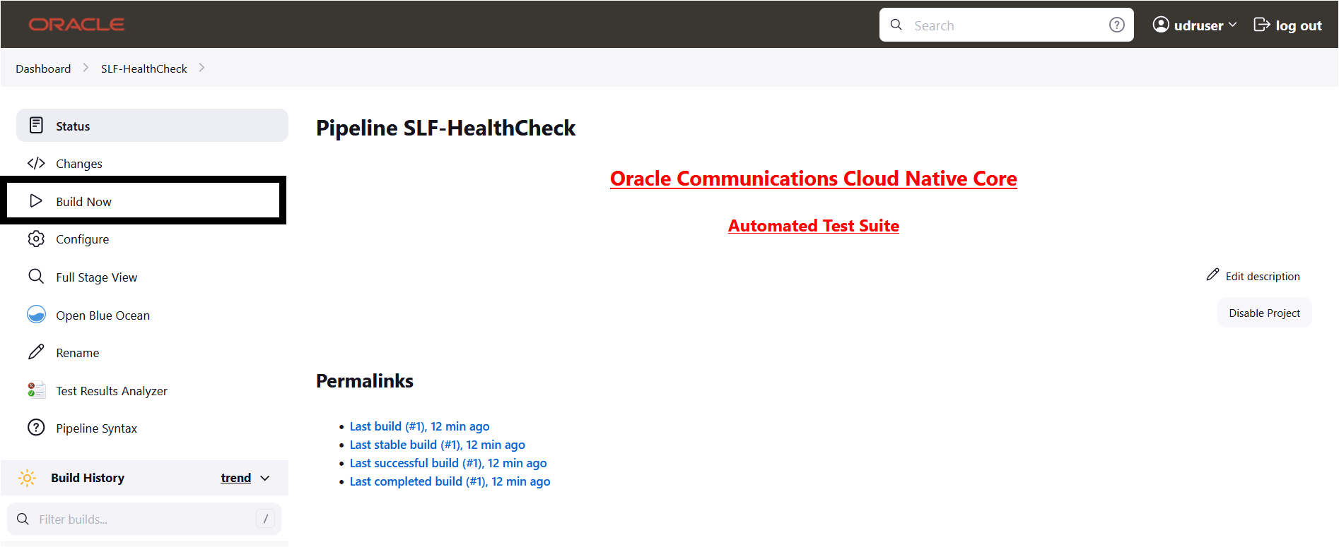Start a build with Build Now
The image size is (1339, 547).
[152, 201]
